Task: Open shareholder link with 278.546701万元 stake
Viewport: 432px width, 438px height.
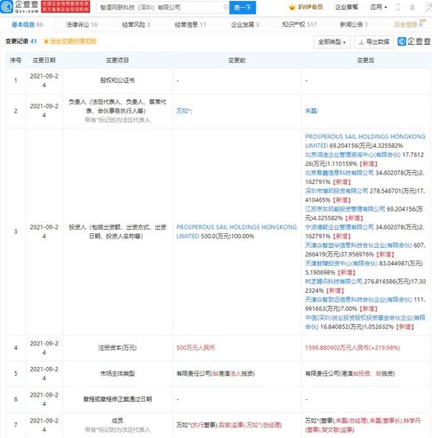Action: point(336,191)
